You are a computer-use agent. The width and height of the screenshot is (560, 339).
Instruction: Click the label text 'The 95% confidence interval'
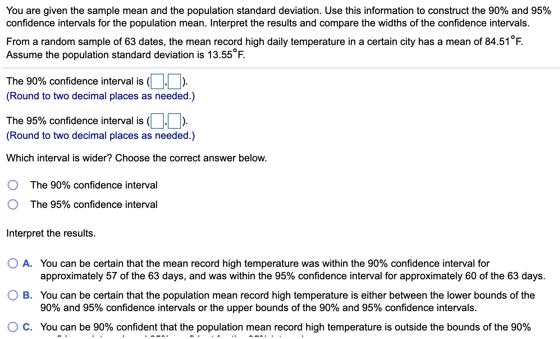click(94, 204)
